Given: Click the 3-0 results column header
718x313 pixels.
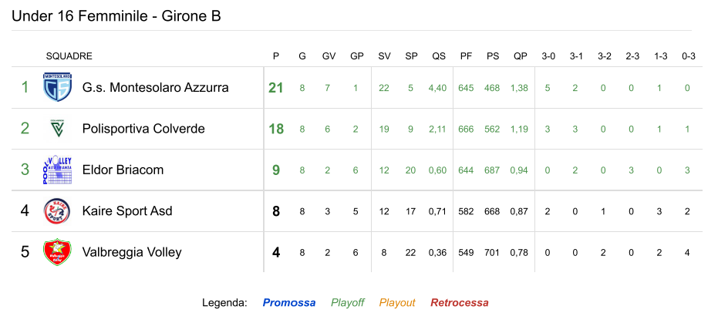Looking at the screenshot, I should coord(548,56).
